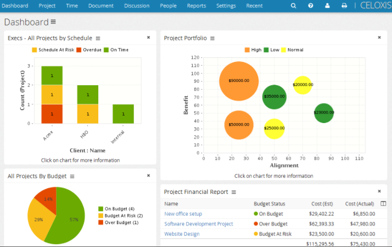Toggle Low priority legend in portfolio chart
Screen dimensions: 392x247
pos(271,50)
